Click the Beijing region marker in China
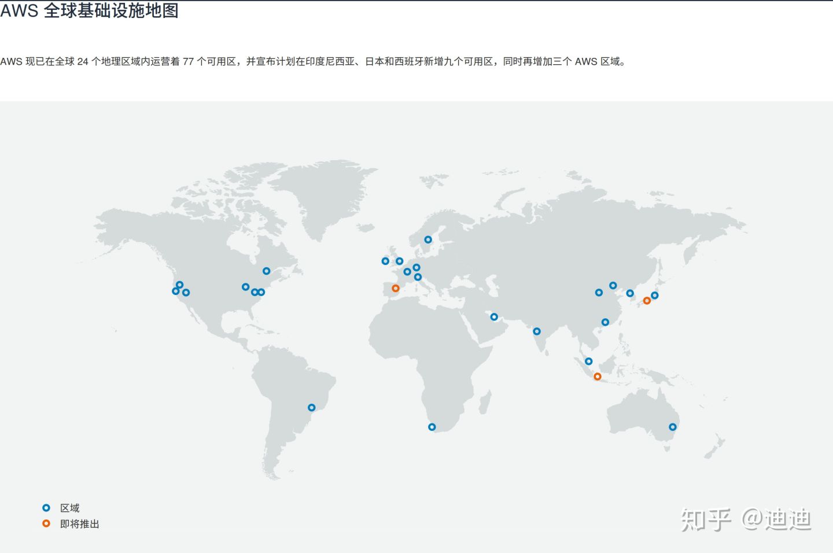 (613, 285)
